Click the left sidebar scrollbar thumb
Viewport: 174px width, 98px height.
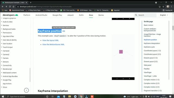(30, 75)
